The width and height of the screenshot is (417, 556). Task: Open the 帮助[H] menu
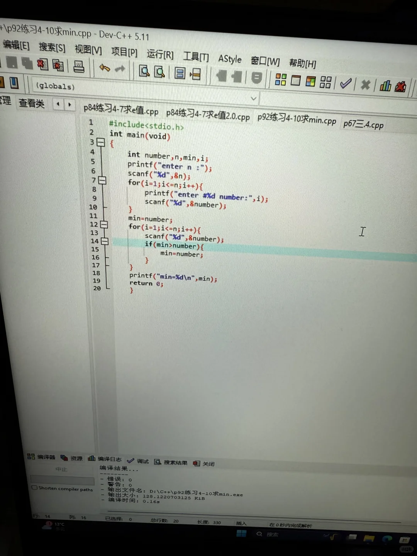(x=303, y=63)
